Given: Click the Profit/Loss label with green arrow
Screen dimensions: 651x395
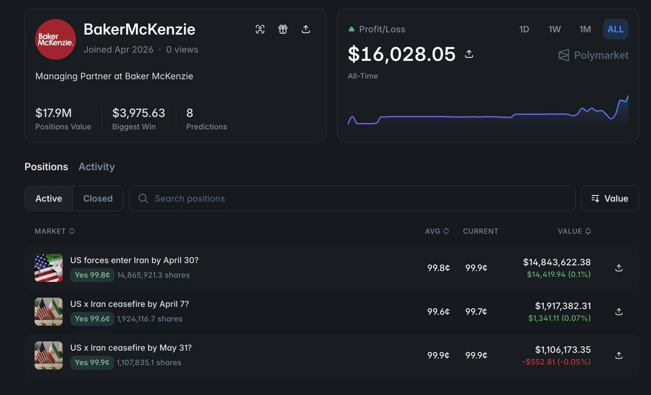Looking at the screenshot, I should 376,29.
